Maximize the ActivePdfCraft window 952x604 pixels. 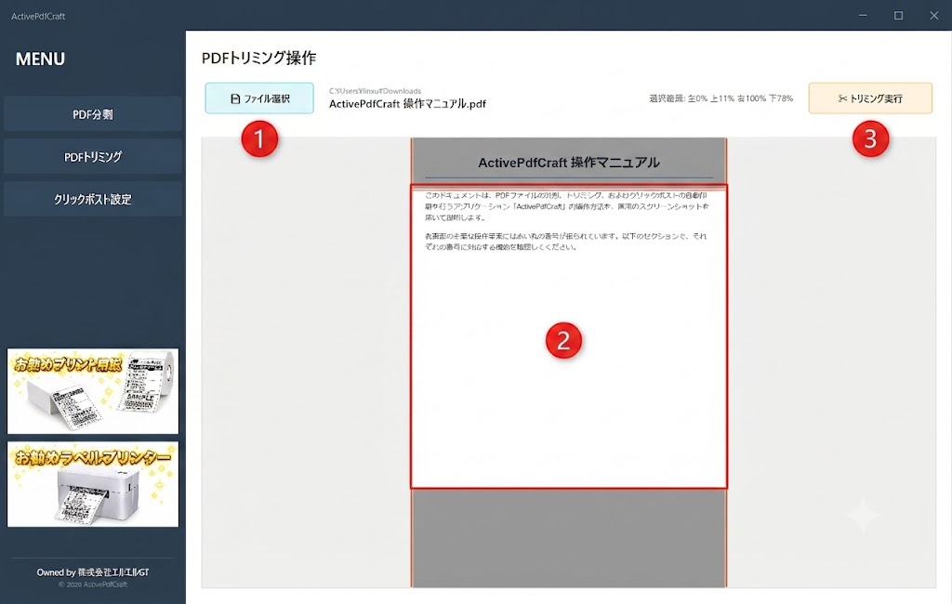point(899,15)
